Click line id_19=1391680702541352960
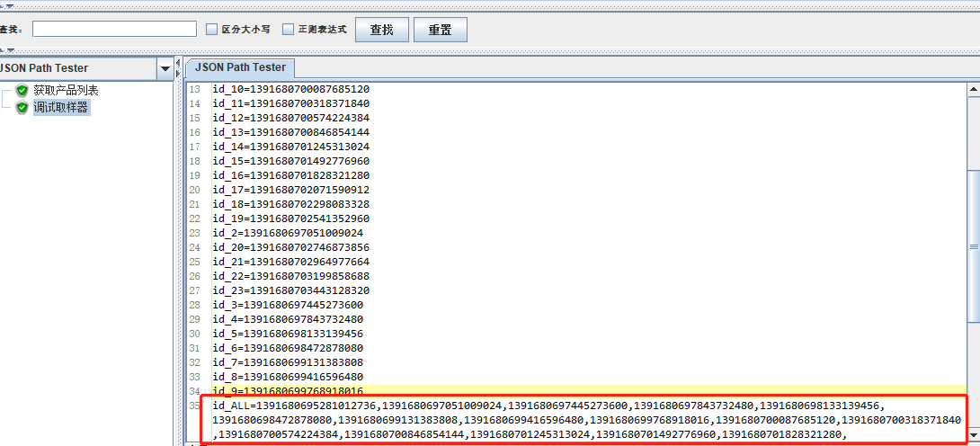 click(x=291, y=219)
